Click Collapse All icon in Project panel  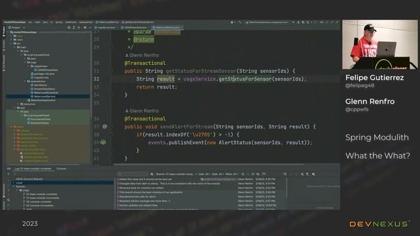click(x=79, y=28)
